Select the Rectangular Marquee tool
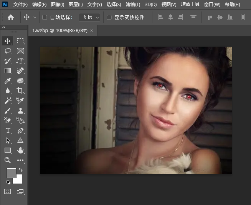The image size is (251, 205). tap(20, 41)
